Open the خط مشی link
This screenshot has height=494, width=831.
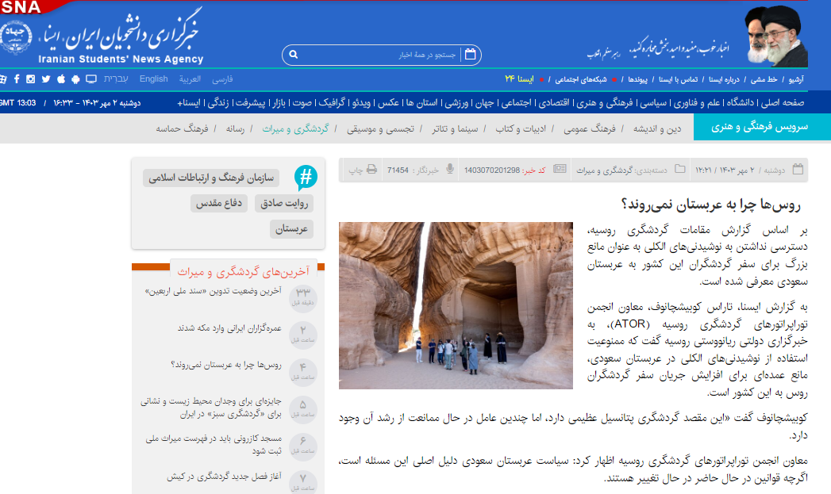[764, 79]
